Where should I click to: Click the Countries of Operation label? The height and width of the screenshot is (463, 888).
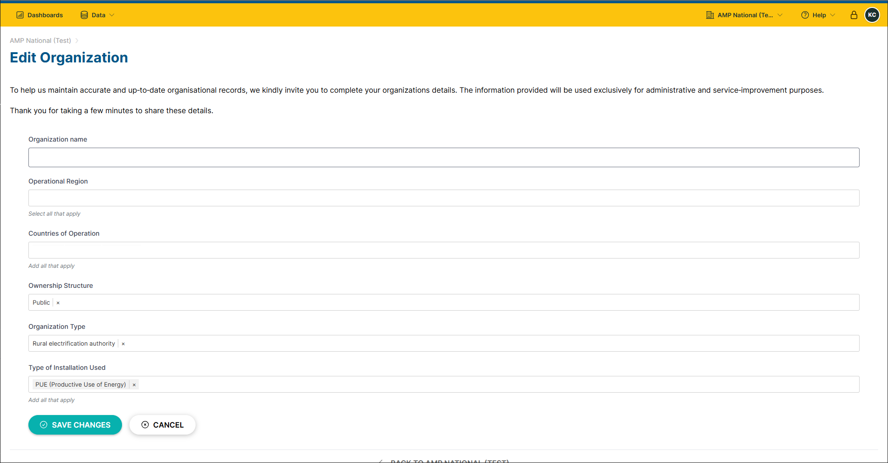64,233
